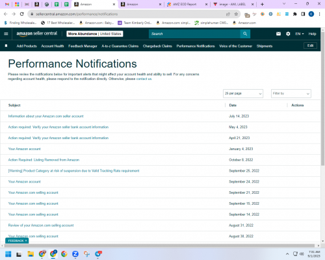
Task: Click the Edit button in navigation bar
Action: [310, 45]
